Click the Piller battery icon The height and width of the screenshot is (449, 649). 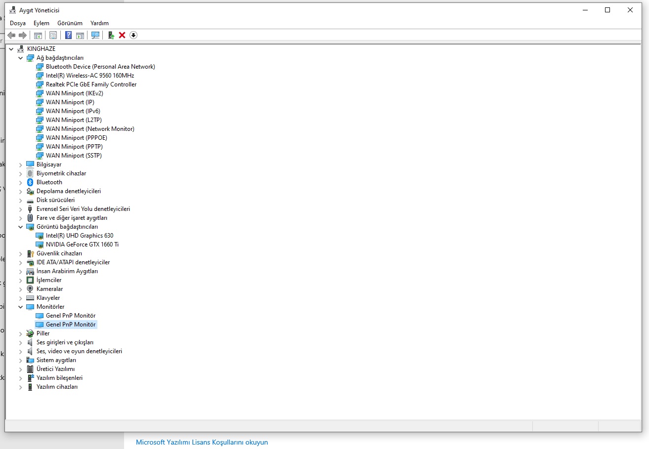(x=30, y=333)
